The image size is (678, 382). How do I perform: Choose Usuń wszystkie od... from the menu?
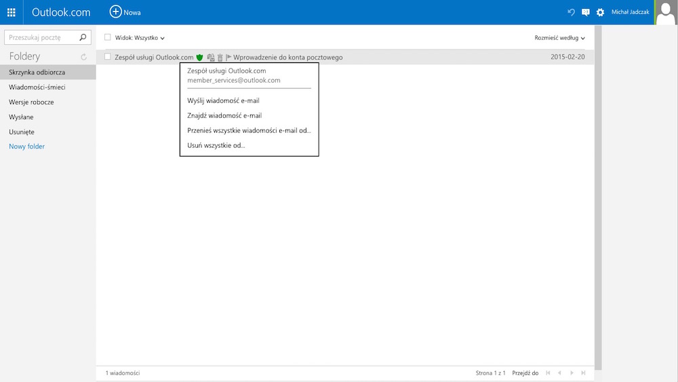point(216,145)
